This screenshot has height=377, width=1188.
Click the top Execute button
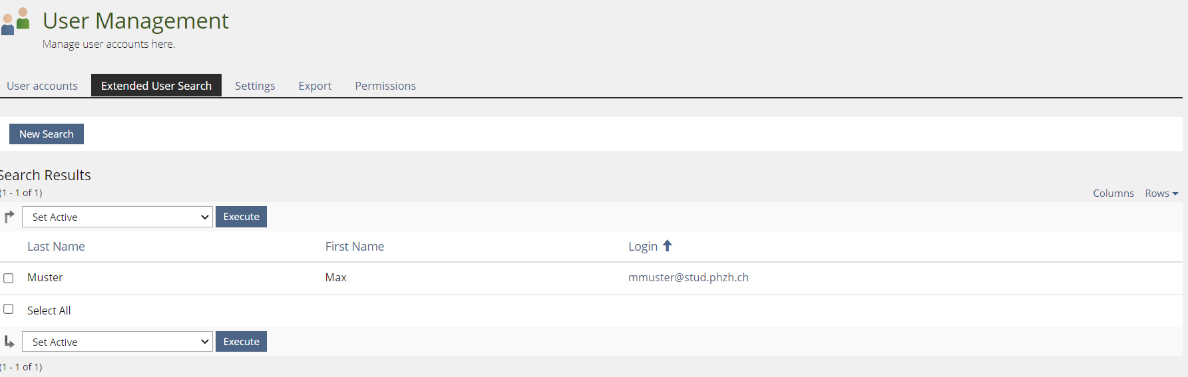click(x=241, y=217)
